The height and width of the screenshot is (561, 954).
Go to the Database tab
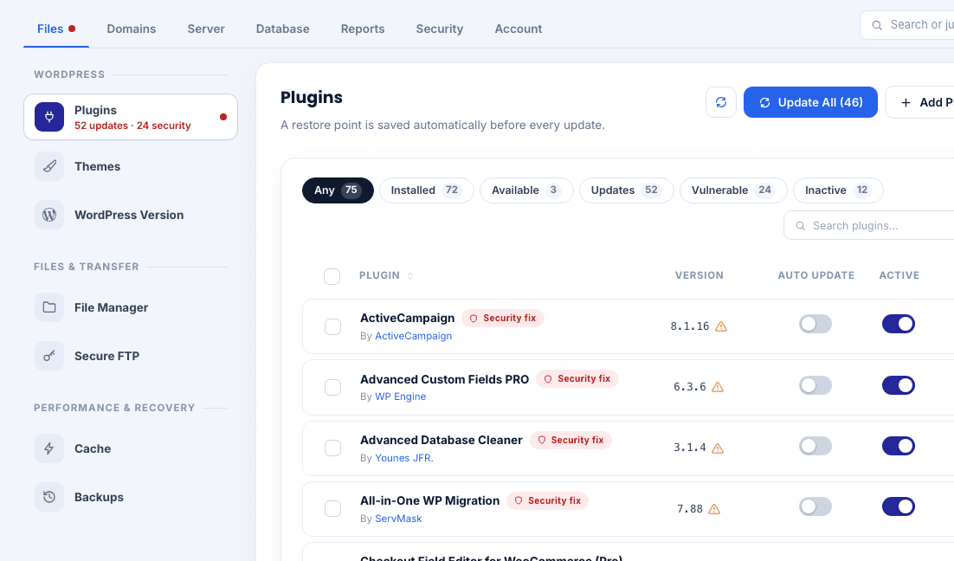click(282, 29)
